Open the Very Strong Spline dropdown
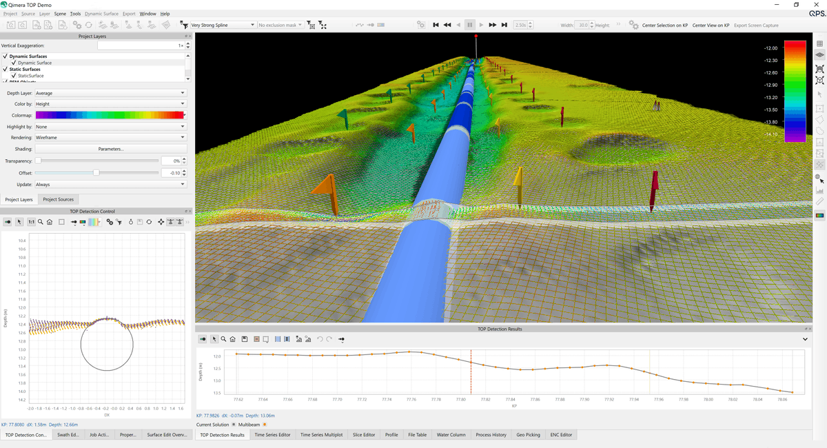 click(x=223, y=25)
